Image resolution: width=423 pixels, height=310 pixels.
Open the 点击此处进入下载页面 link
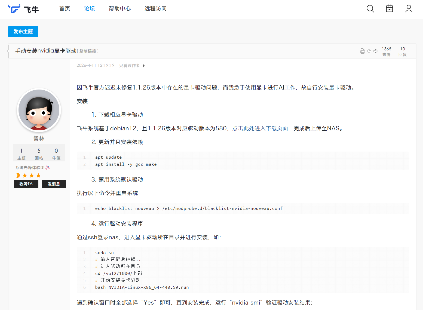pos(260,128)
